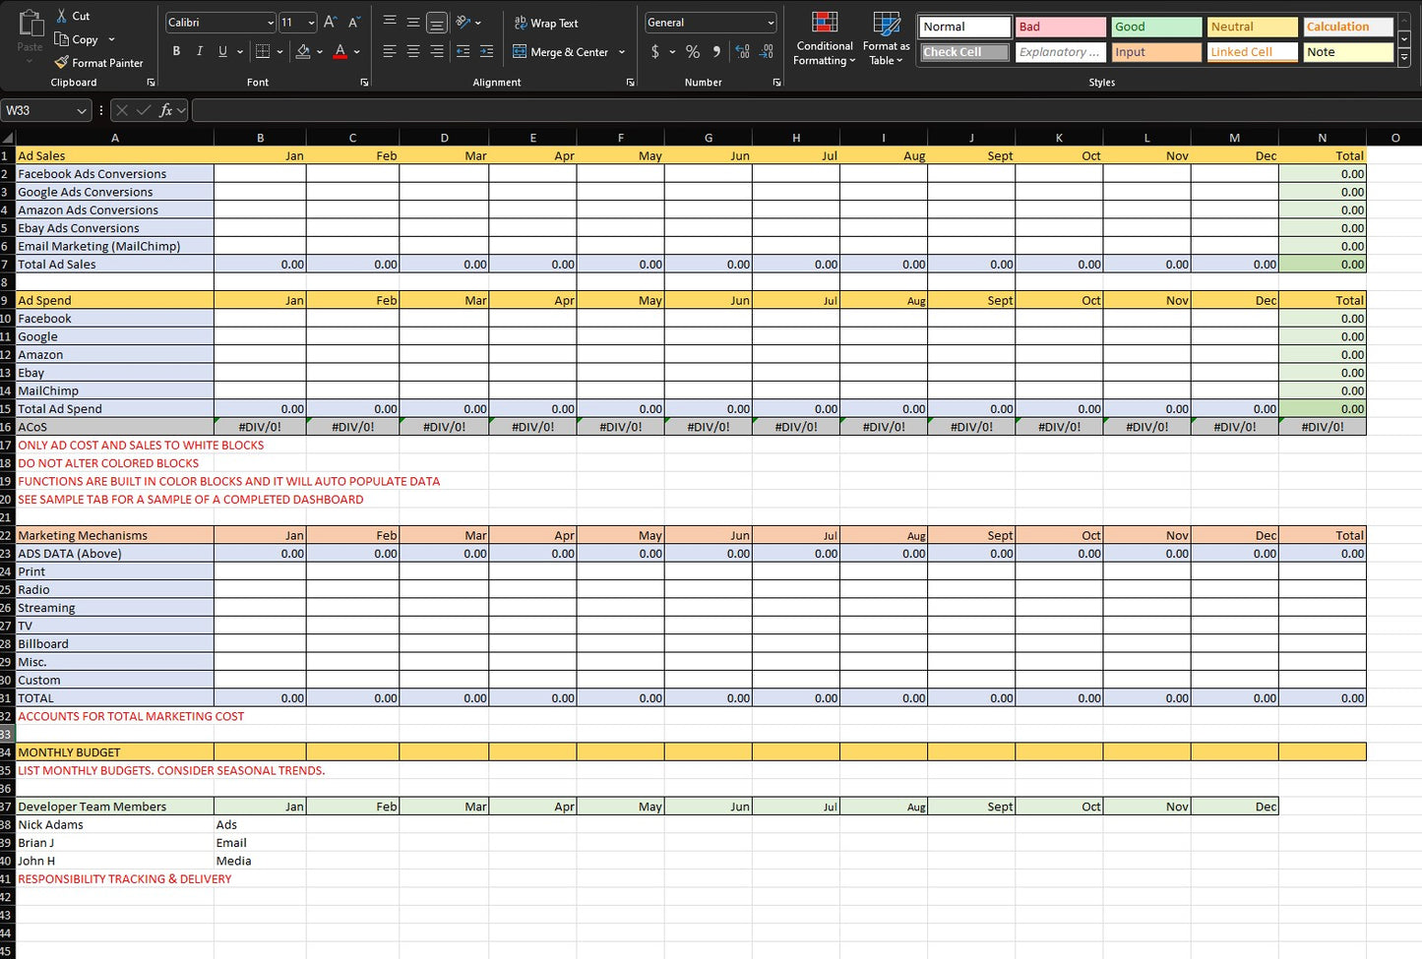This screenshot has width=1422, height=959.
Task: Click the Increase Decimal icon
Action: [x=741, y=52]
